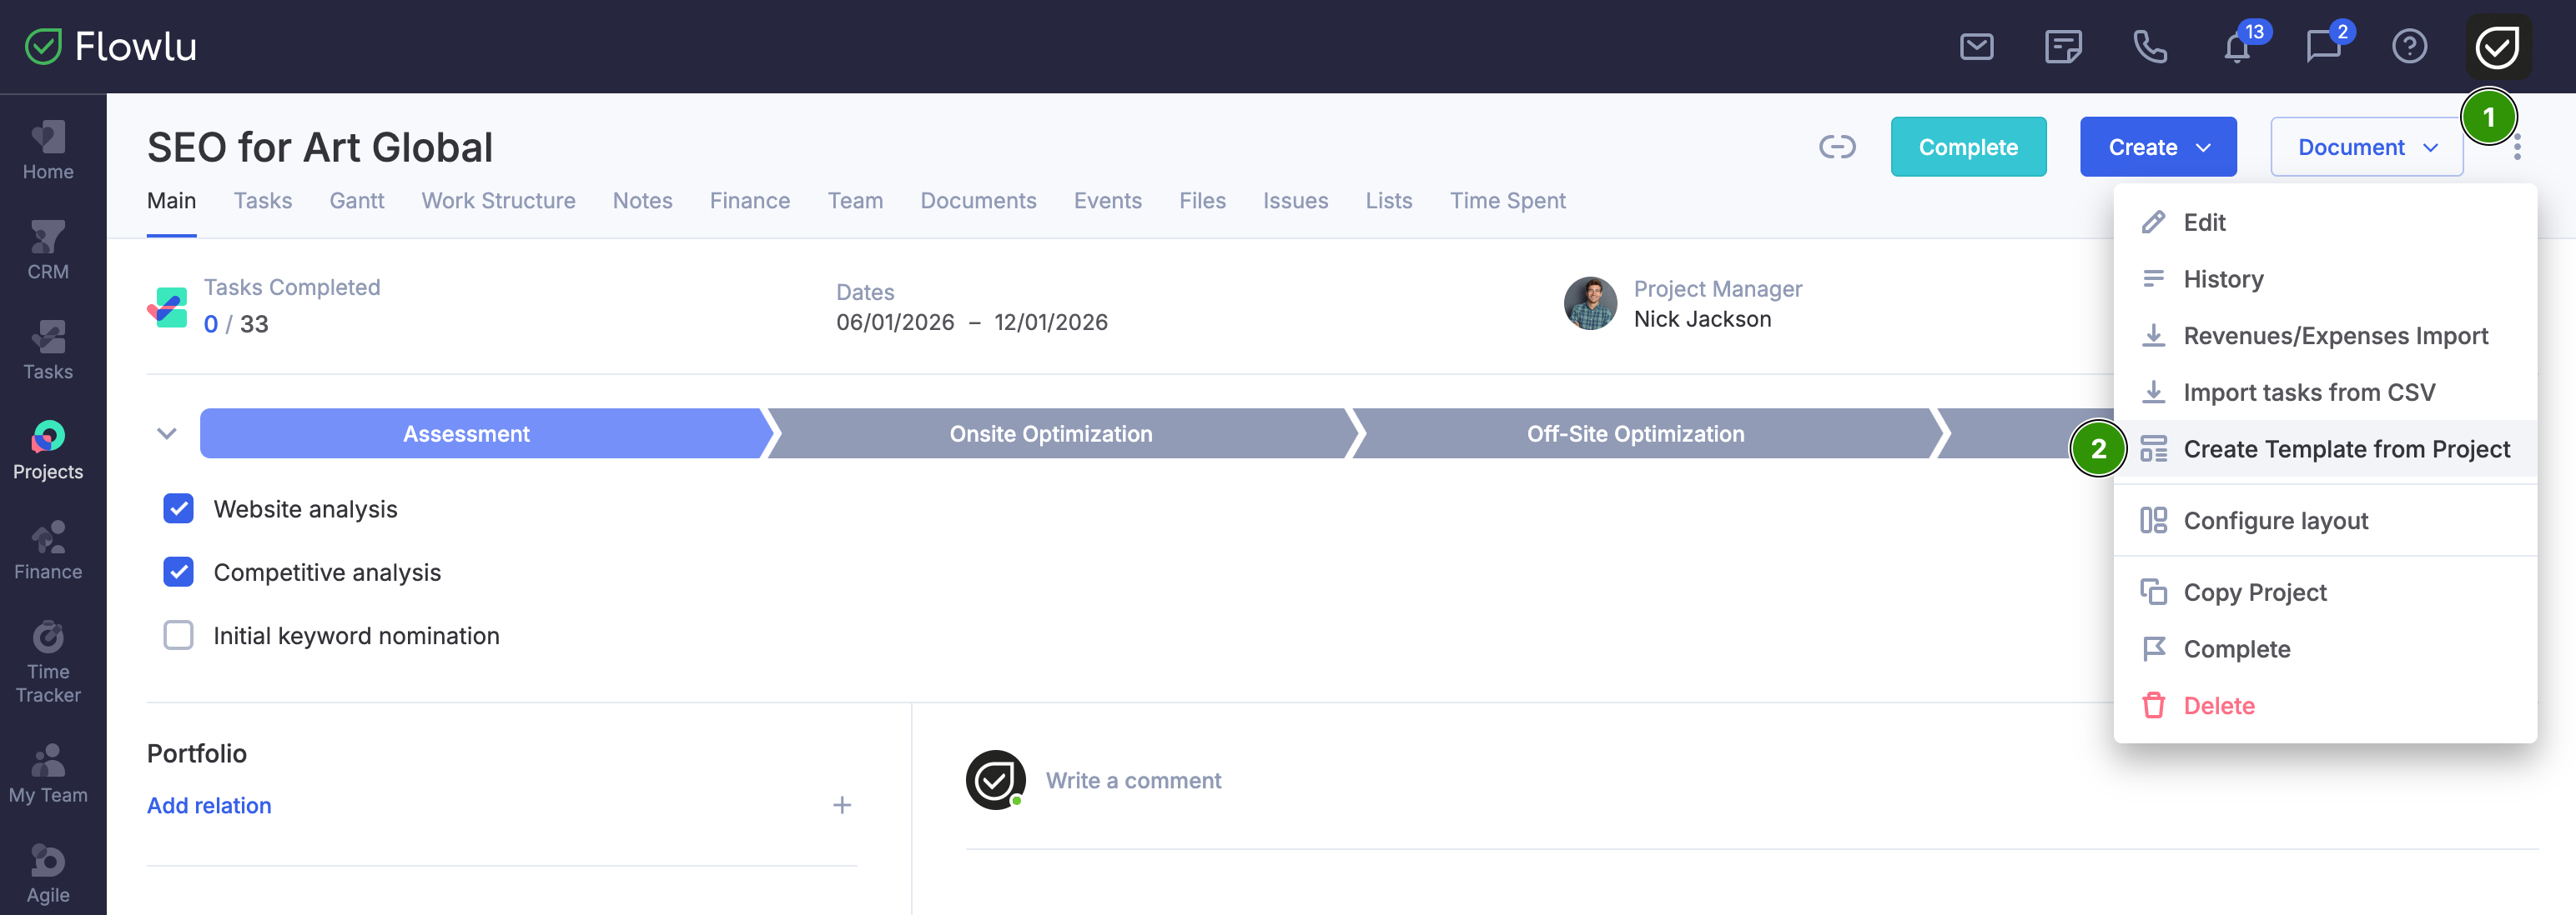The height and width of the screenshot is (915, 2576).
Task: Click the SEO for Art Global title
Action: tap(320, 147)
